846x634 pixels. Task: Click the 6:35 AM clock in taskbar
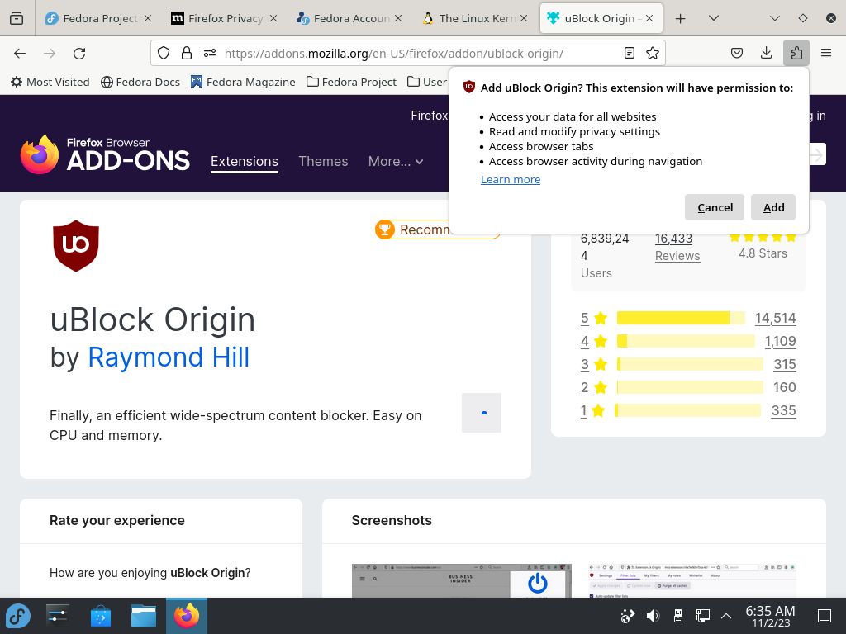coord(770,616)
